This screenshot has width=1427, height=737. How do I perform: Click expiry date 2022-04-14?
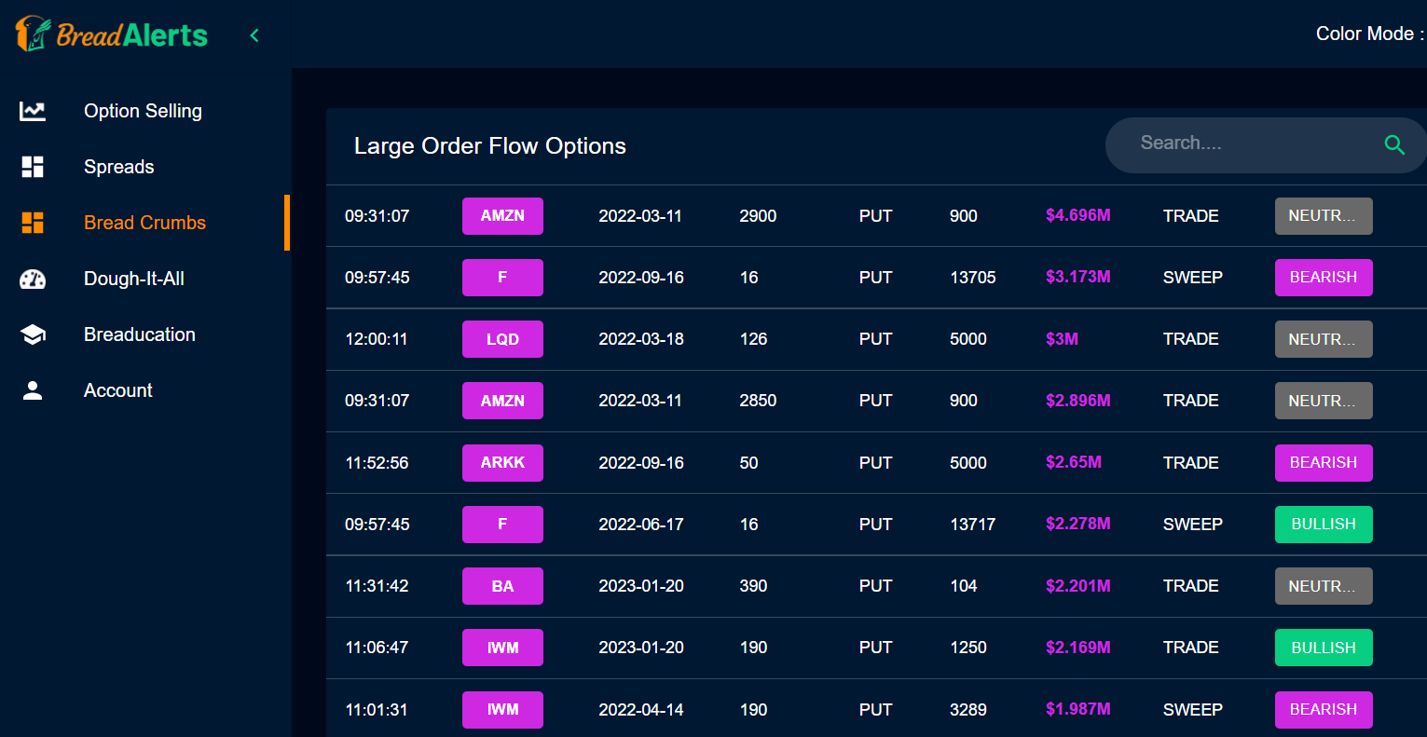[641, 710]
